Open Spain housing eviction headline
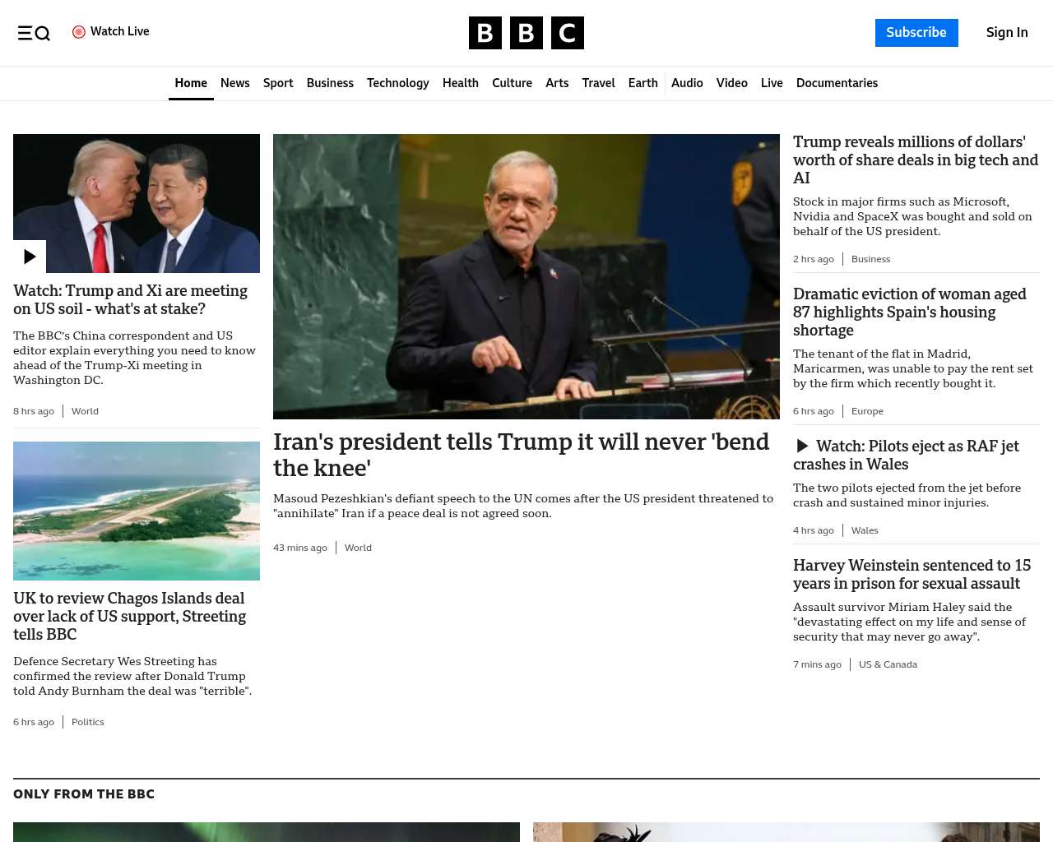This screenshot has height=842, width=1053. click(x=909, y=312)
